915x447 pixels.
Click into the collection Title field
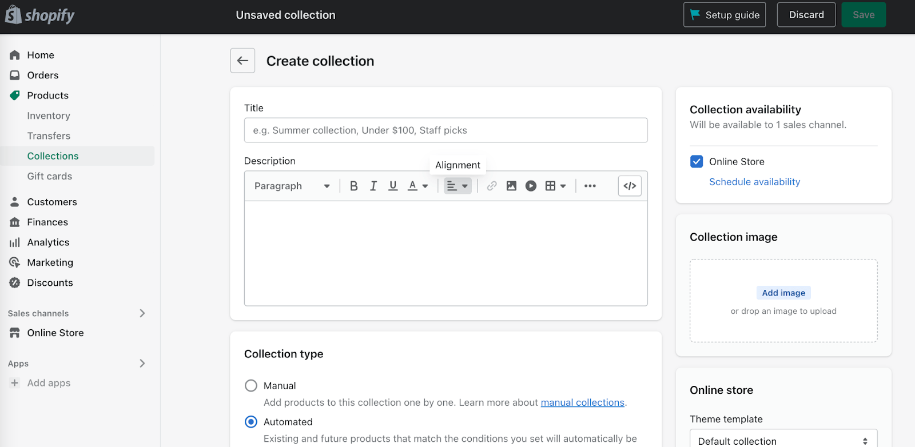(x=445, y=130)
